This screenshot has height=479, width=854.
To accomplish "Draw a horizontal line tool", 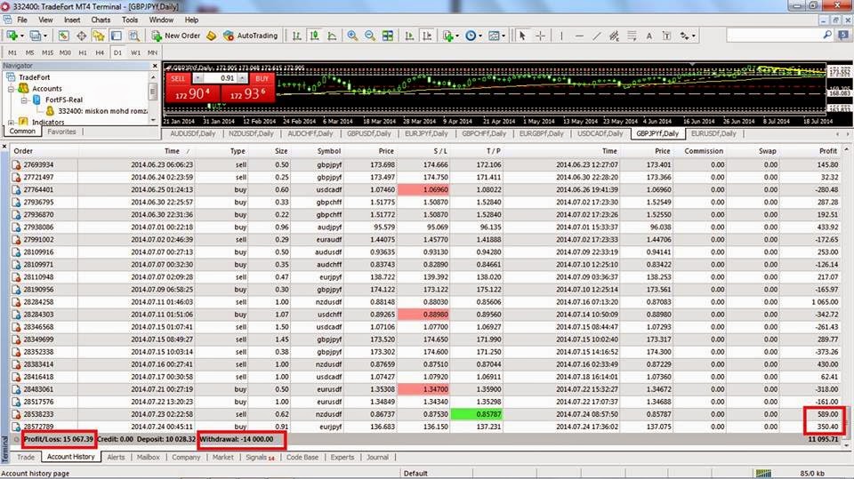I will coord(579,36).
